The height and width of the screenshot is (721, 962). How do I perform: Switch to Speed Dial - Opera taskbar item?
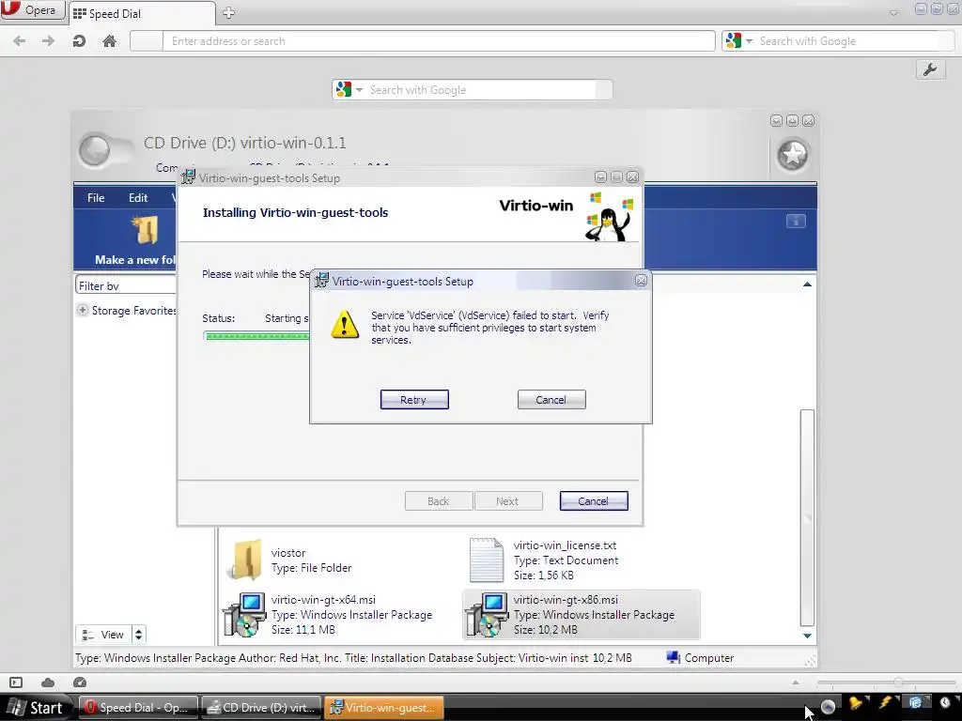pyautogui.click(x=139, y=708)
